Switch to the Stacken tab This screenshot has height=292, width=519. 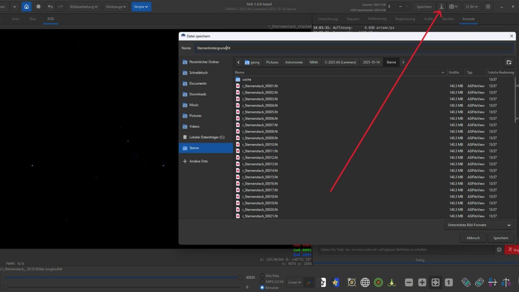click(x=448, y=19)
